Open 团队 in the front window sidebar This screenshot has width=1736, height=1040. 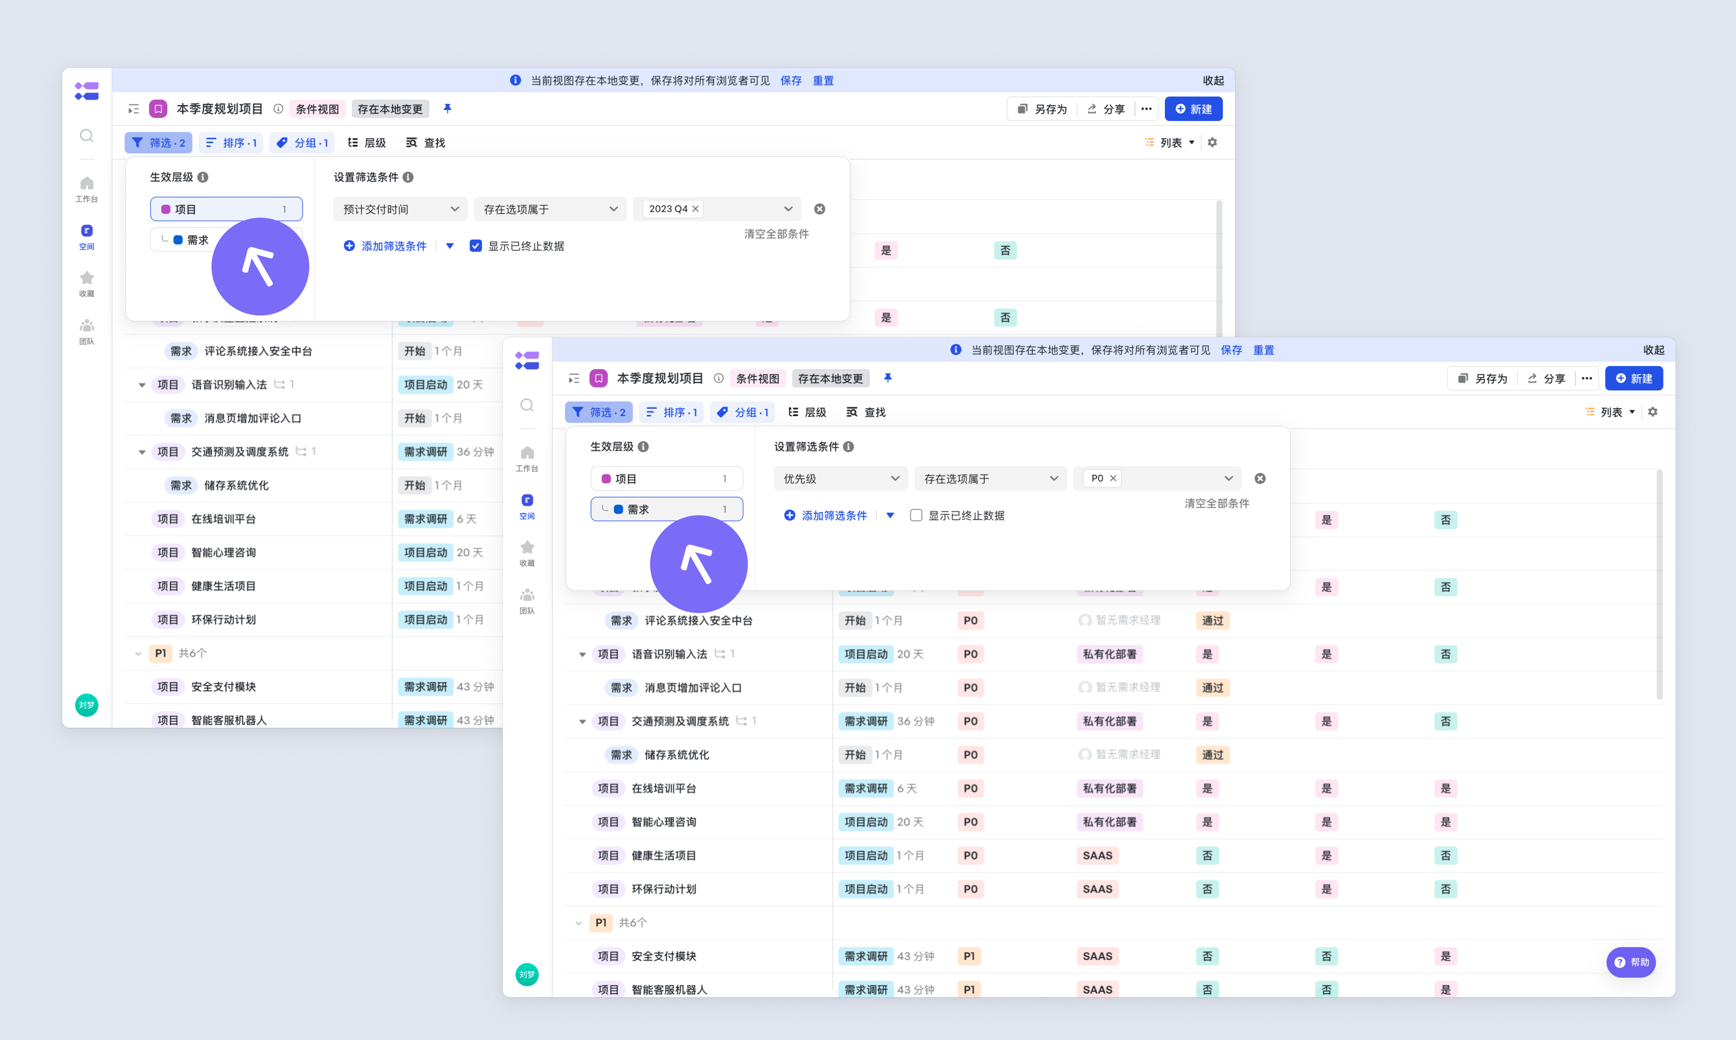[x=527, y=601]
